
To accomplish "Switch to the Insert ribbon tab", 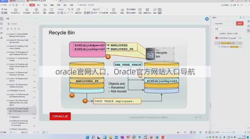I will point(39,5).
